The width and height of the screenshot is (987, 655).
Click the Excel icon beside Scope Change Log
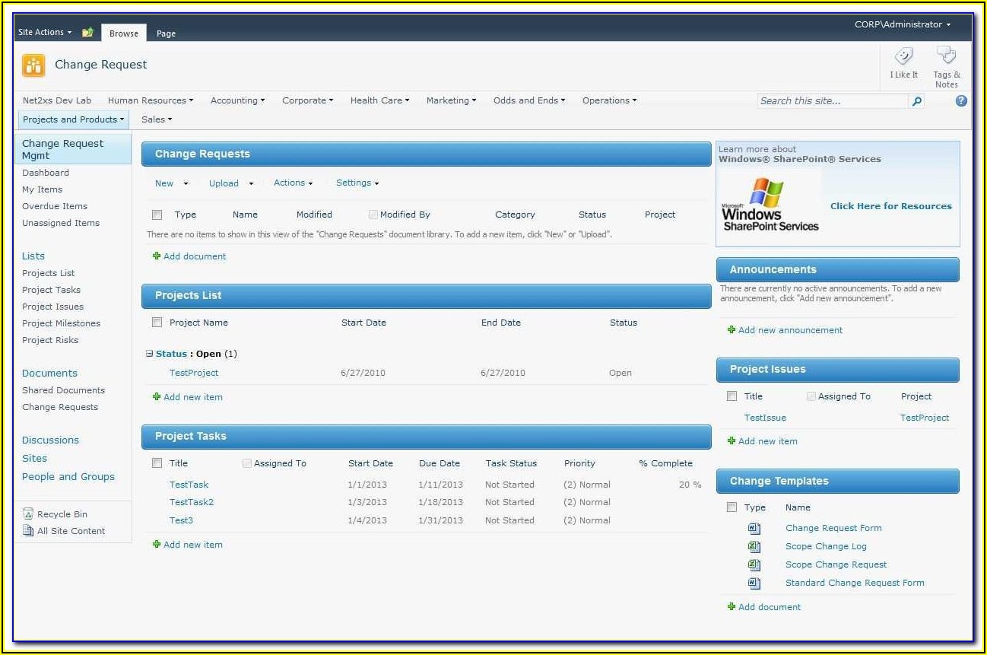click(754, 546)
